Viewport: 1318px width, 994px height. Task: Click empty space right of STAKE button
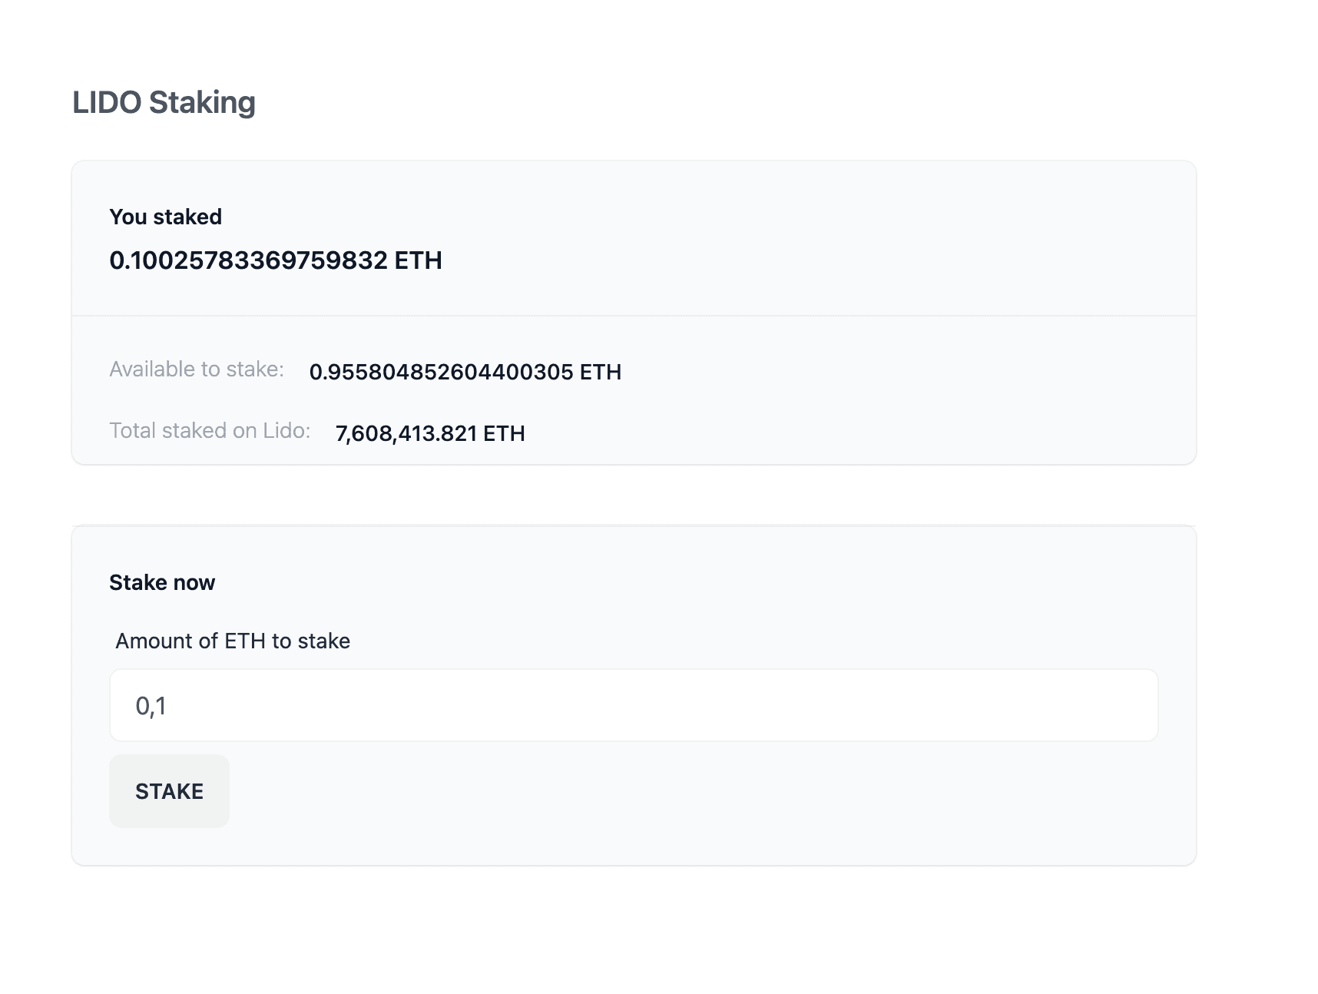click(691, 791)
